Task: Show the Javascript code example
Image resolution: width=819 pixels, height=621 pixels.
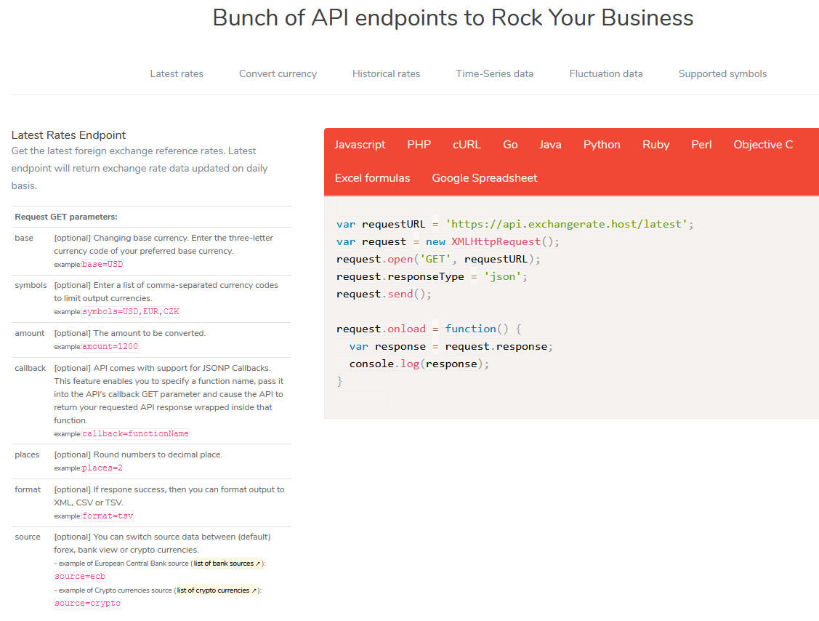Action: click(x=360, y=144)
